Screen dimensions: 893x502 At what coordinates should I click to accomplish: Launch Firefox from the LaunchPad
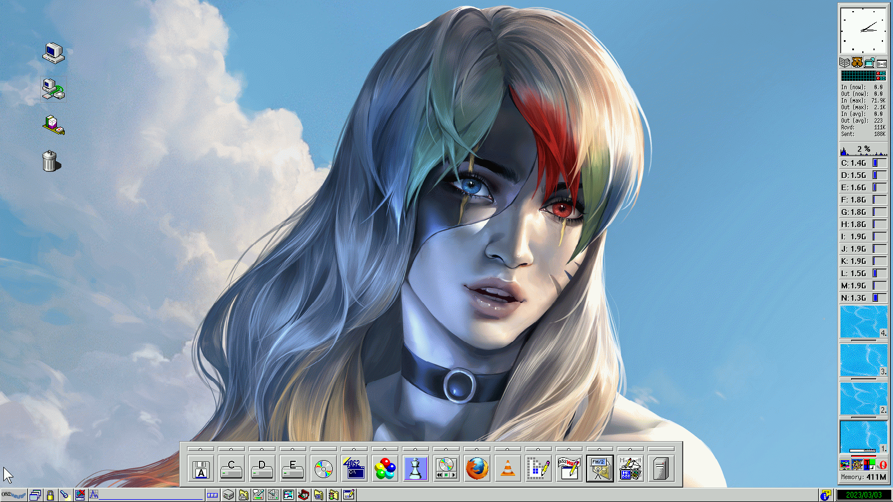(477, 469)
